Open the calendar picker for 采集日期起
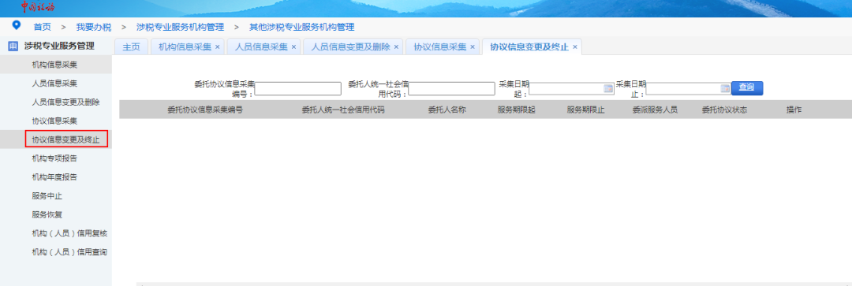 coord(608,88)
